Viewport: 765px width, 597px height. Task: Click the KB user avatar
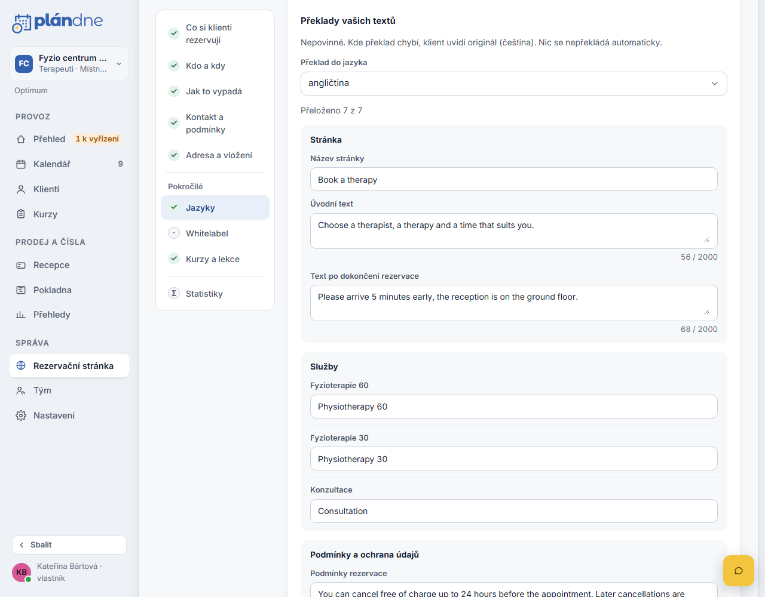22,572
